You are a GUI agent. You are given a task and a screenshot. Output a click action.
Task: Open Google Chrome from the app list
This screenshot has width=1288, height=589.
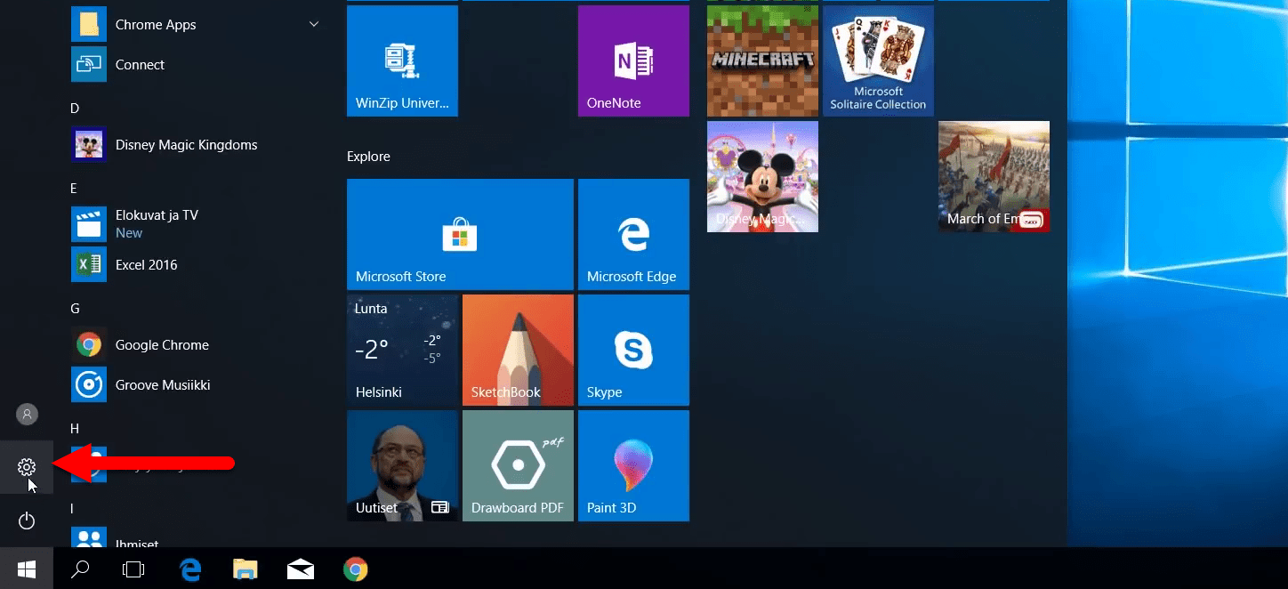(196, 344)
